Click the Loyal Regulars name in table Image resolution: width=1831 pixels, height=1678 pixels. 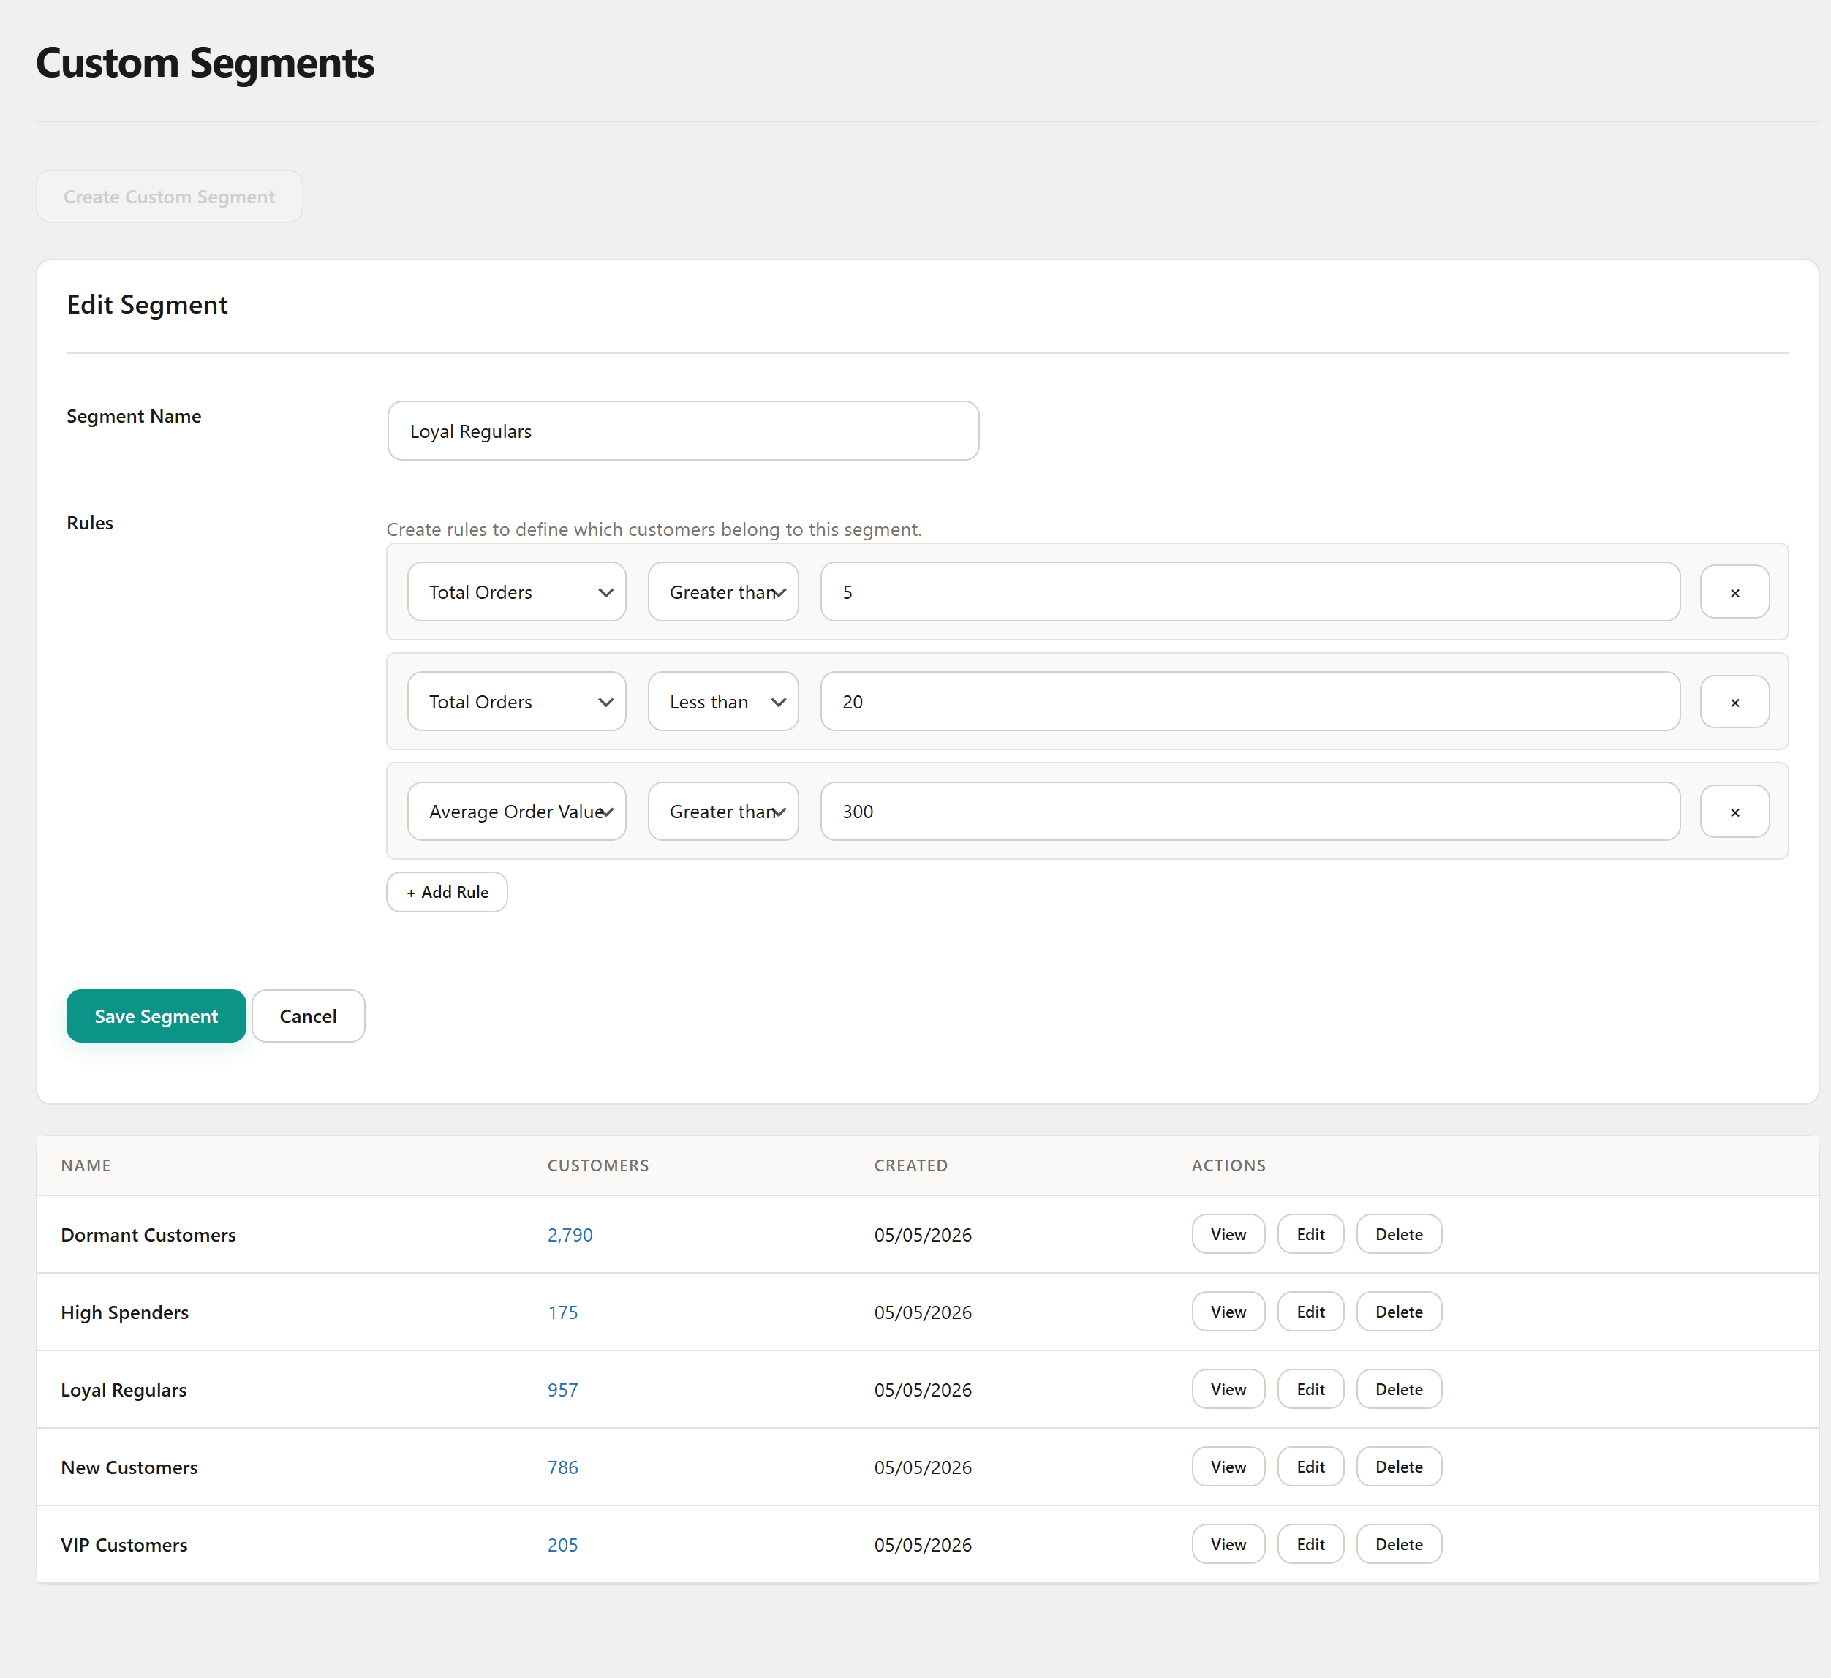point(124,1390)
